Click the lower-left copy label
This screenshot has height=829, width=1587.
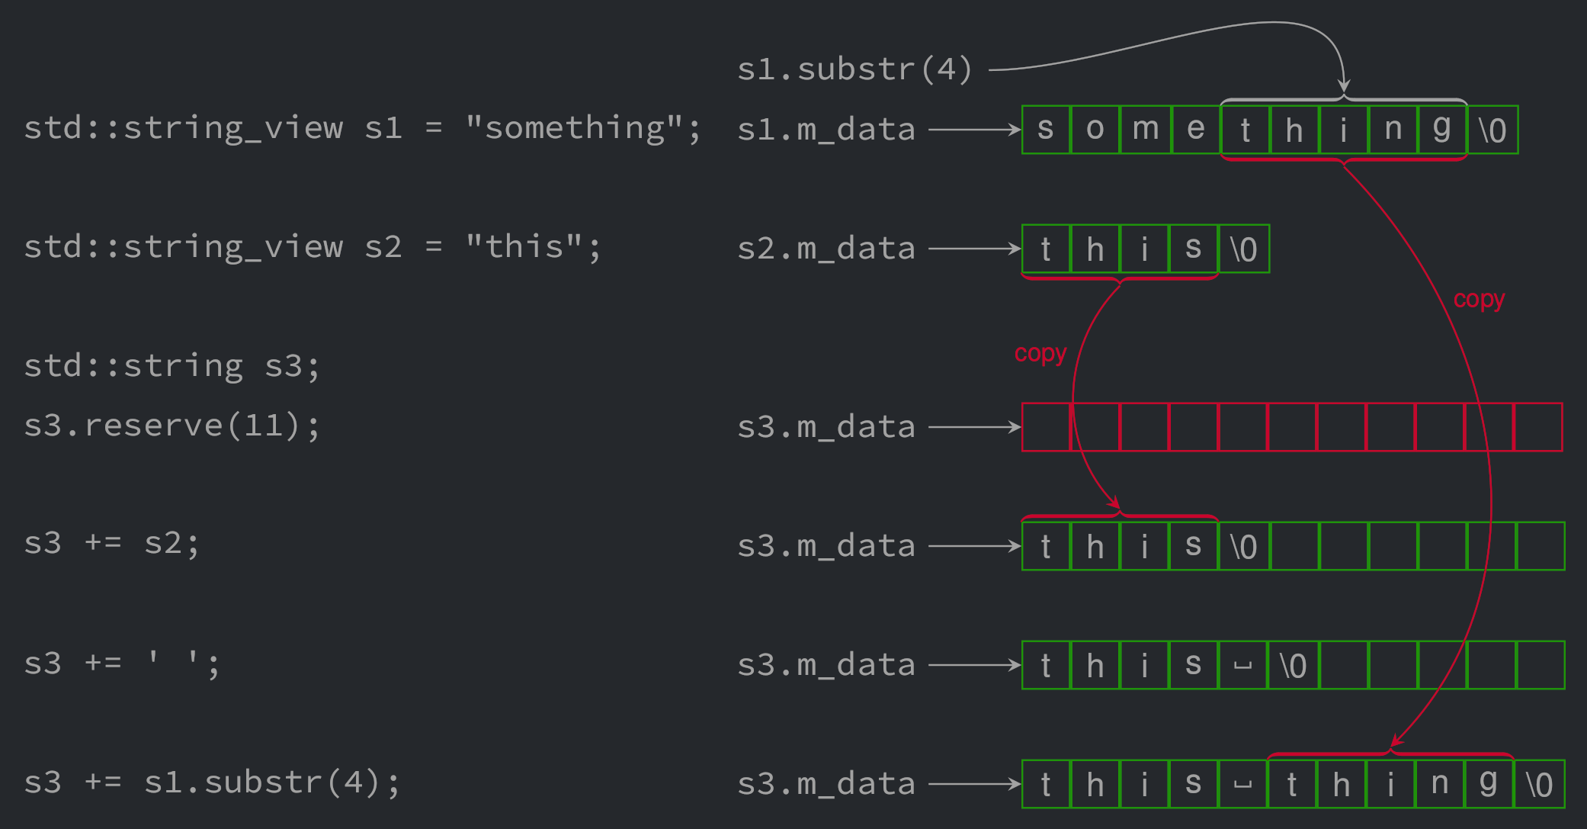[1040, 352]
